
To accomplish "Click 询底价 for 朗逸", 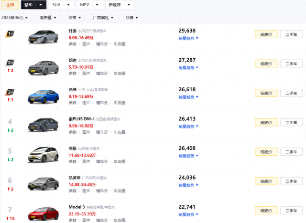I will click(266, 64).
